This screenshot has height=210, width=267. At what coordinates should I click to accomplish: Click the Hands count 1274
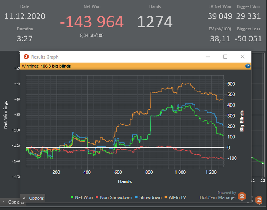pos(155,22)
